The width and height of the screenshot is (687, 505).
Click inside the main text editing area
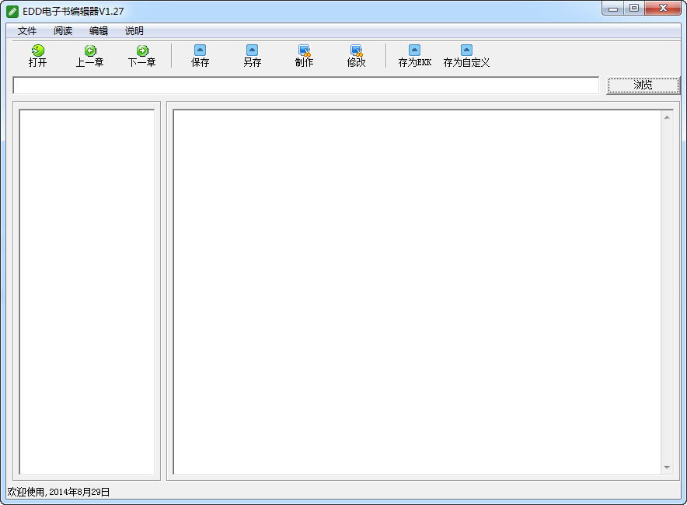417,291
